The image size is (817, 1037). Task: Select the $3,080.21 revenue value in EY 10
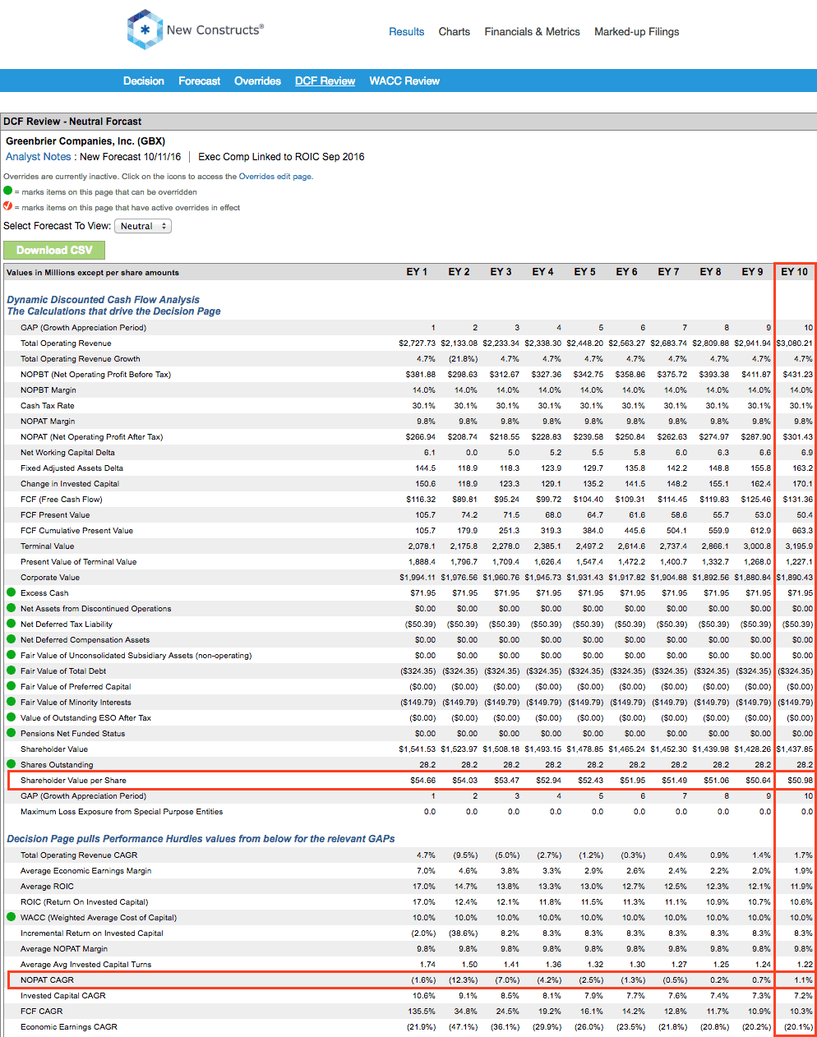795,343
